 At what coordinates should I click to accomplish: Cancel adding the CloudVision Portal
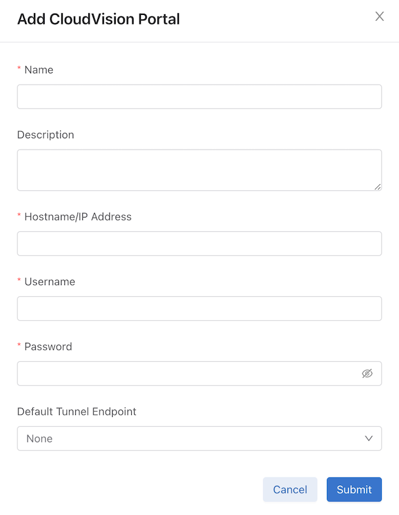click(290, 489)
